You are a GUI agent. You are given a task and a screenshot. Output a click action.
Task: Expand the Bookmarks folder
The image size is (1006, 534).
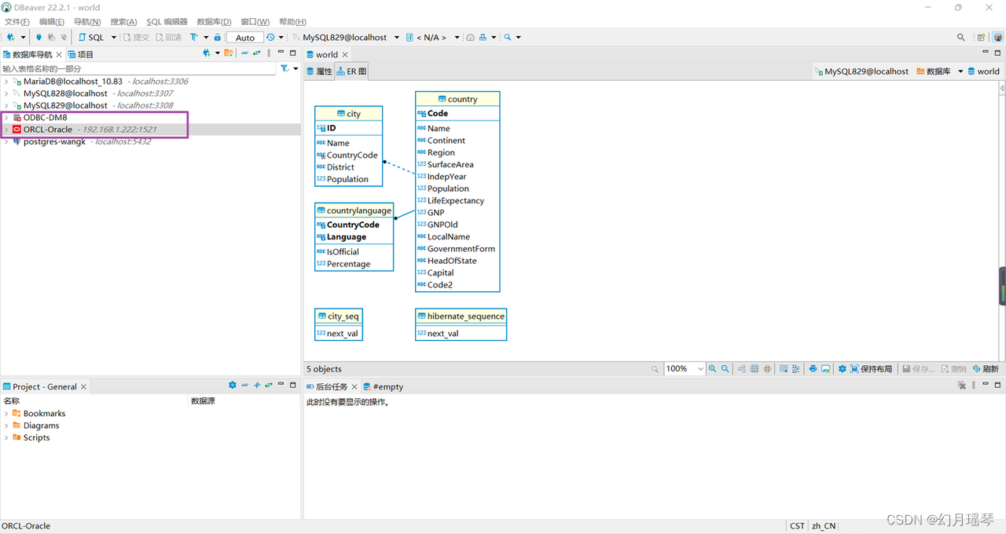[x=6, y=413]
